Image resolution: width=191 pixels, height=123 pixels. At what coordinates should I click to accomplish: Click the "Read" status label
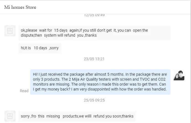(x=24, y=91)
